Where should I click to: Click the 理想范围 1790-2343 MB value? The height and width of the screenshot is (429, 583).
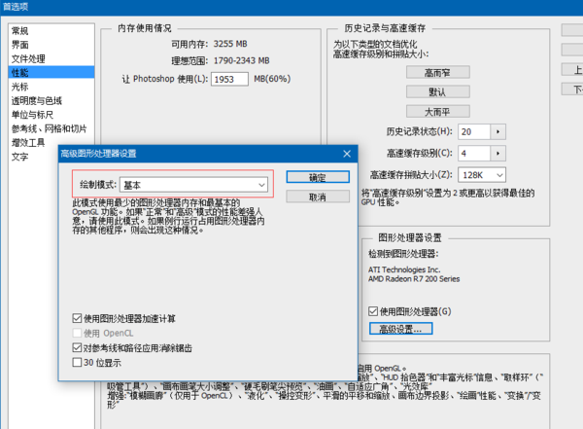(241, 60)
